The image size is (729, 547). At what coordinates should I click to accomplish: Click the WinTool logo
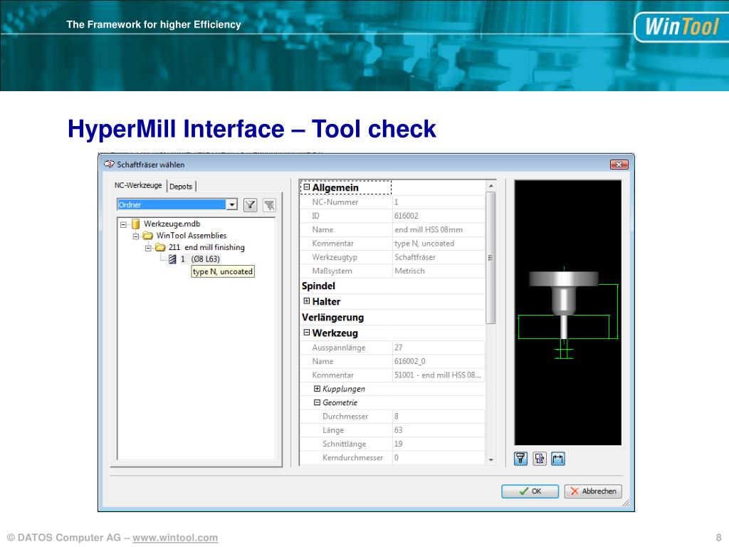coord(681,26)
